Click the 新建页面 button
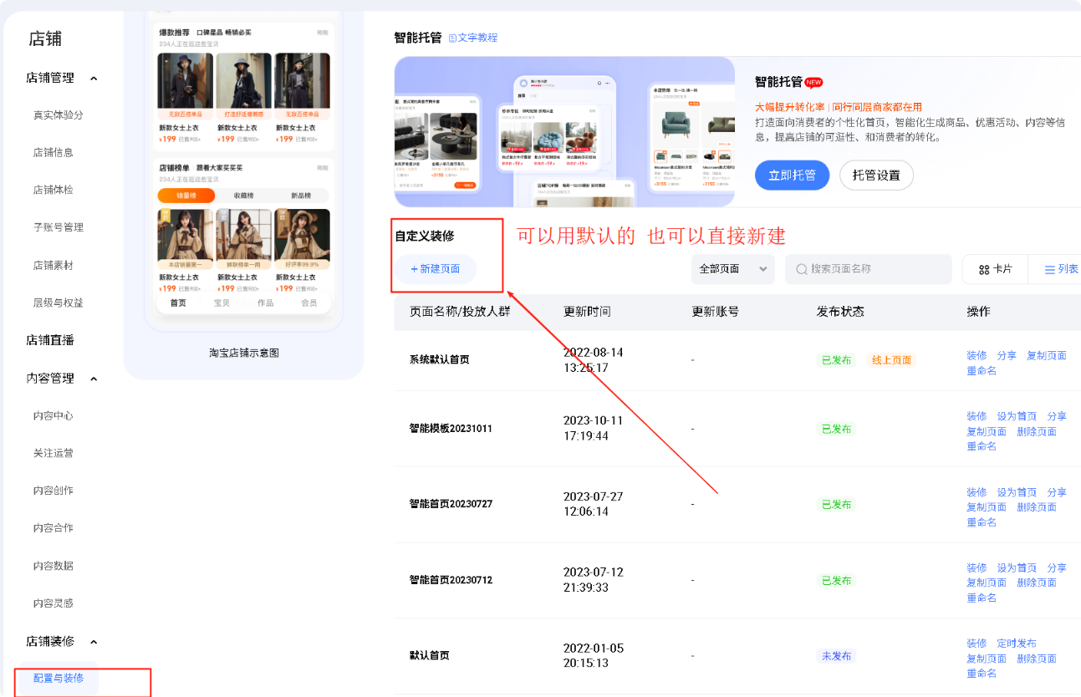 (x=436, y=269)
